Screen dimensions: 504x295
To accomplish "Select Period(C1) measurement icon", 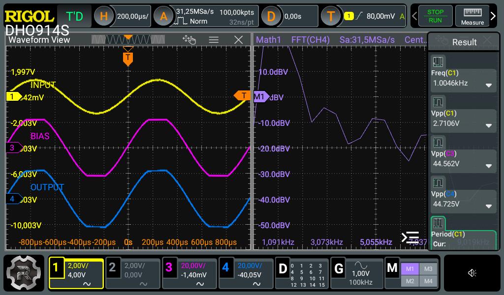I will click(x=438, y=223).
